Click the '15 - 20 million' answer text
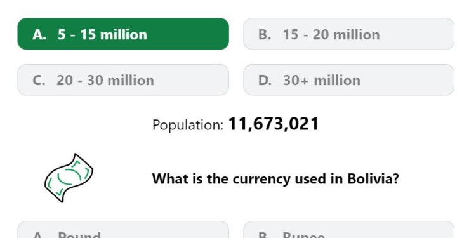The width and height of the screenshot is (476, 238). point(331,35)
